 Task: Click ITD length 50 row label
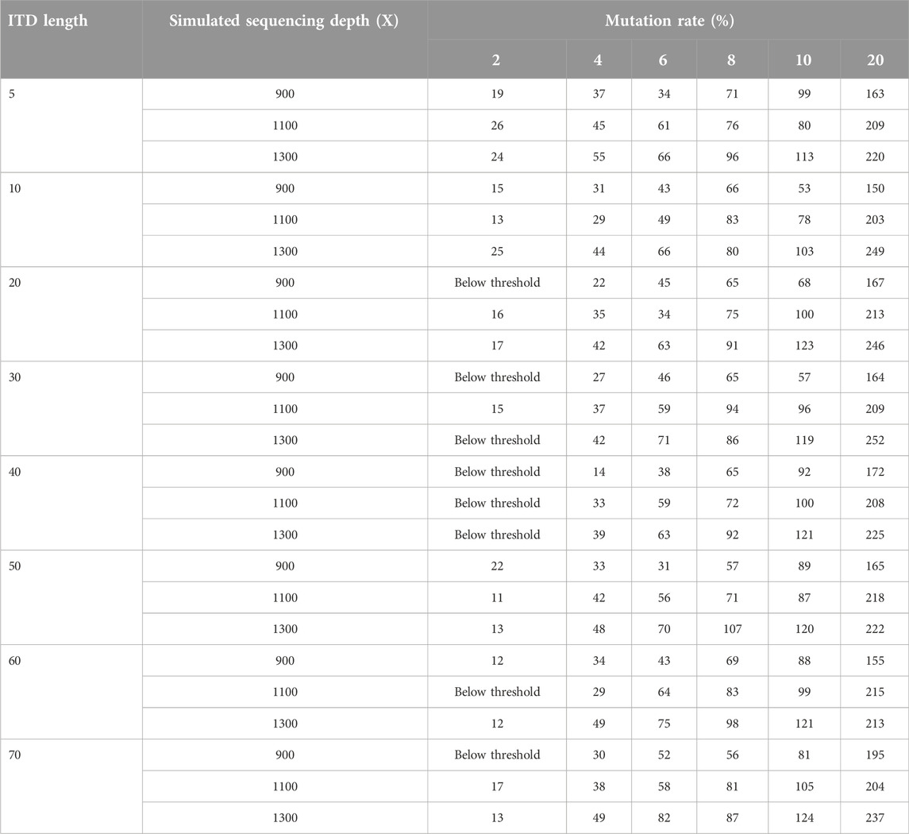click(x=14, y=566)
